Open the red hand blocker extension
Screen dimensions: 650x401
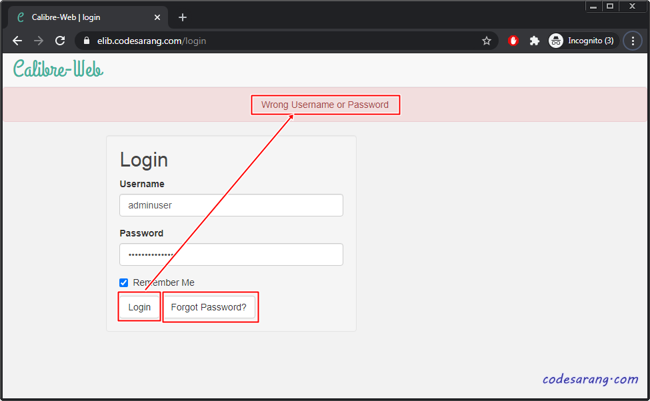click(513, 41)
